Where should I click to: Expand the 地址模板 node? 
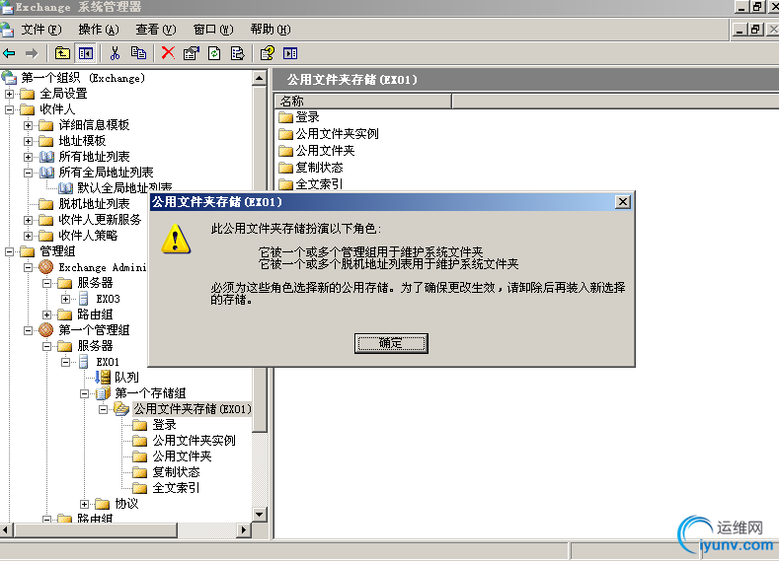(29, 141)
